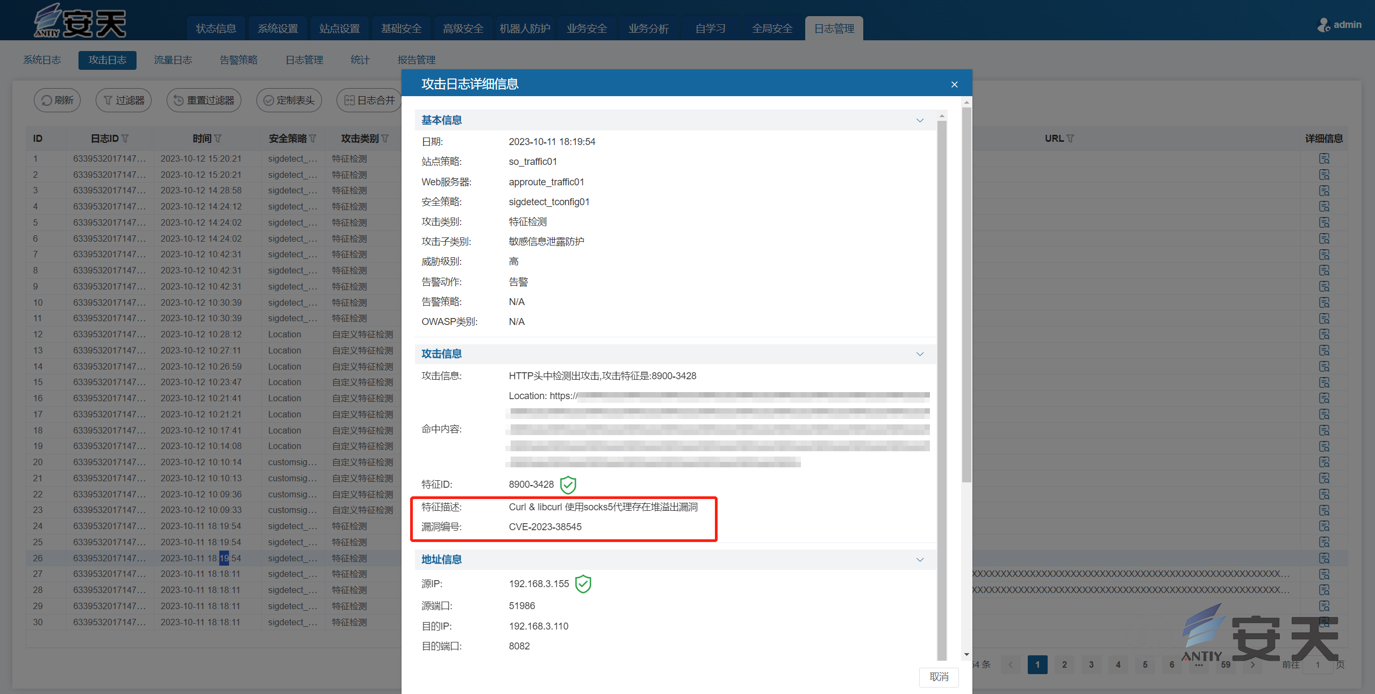Viewport: 1375px width, 694px height.
Task: Click filter funnel on 时间 column
Action: 218,139
